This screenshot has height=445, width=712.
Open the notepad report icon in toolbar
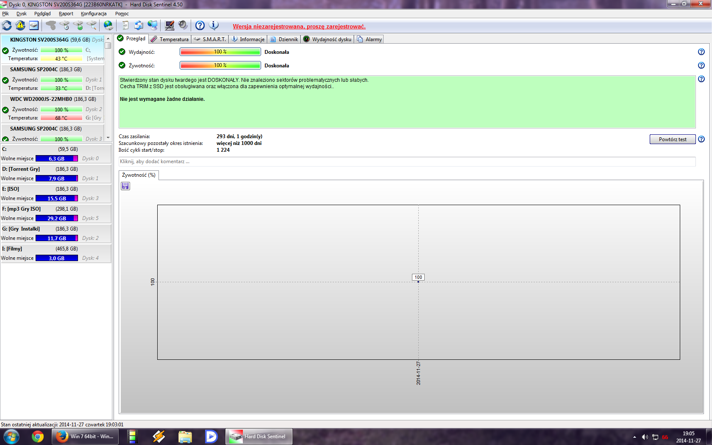[x=125, y=25]
